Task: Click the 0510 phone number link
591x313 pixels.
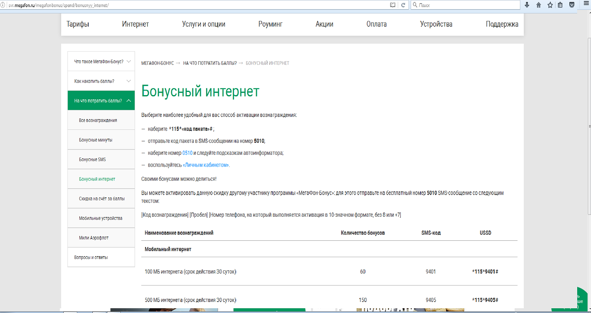Action: pyautogui.click(x=188, y=153)
